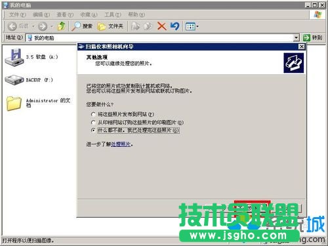This screenshot has width=328, height=246.
Task: Toggle the Folders pane button
Action: (x=110, y=26)
